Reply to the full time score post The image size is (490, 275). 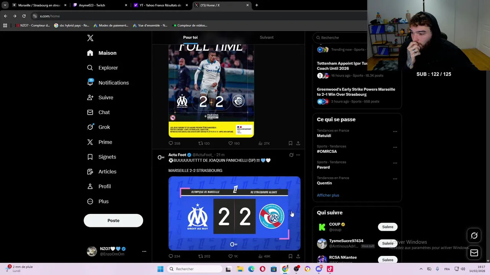[x=174, y=143]
